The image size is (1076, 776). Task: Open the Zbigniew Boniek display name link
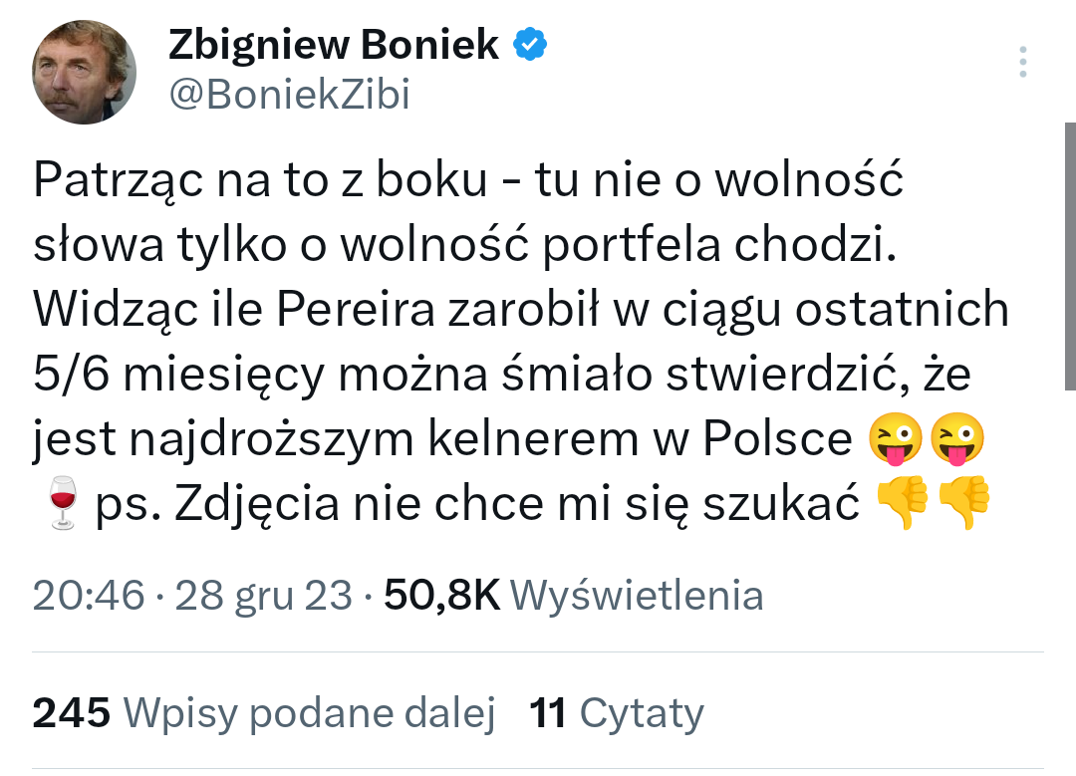pyautogui.click(x=334, y=45)
